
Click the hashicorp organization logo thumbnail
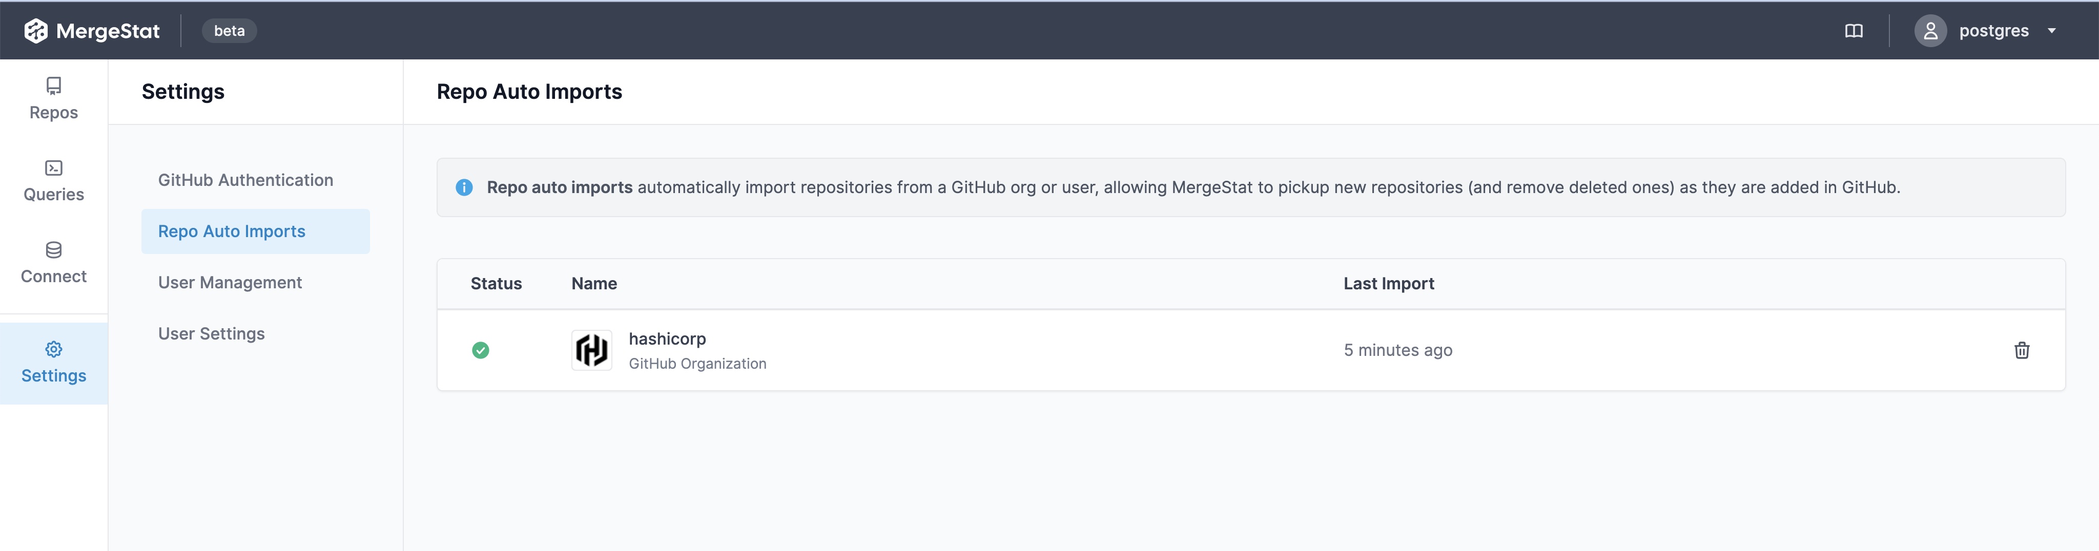point(591,350)
